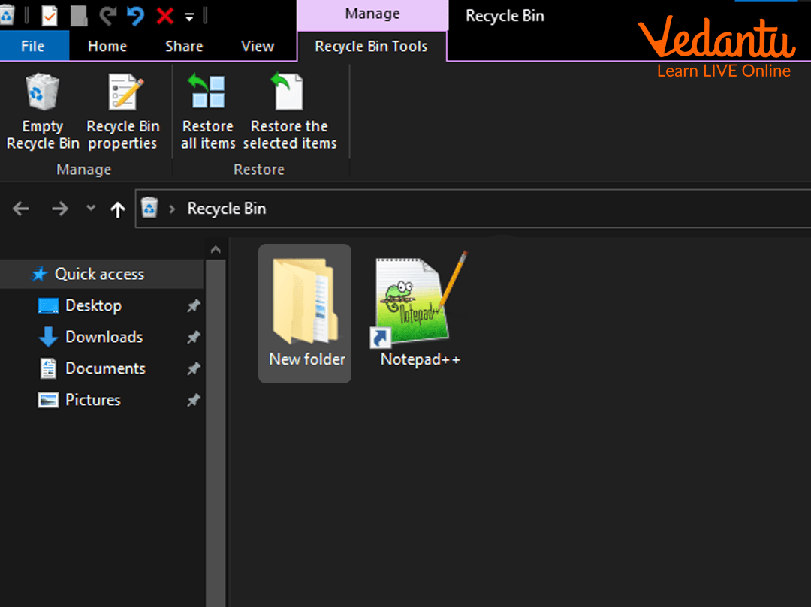Open the File menu

[x=33, y=46]
